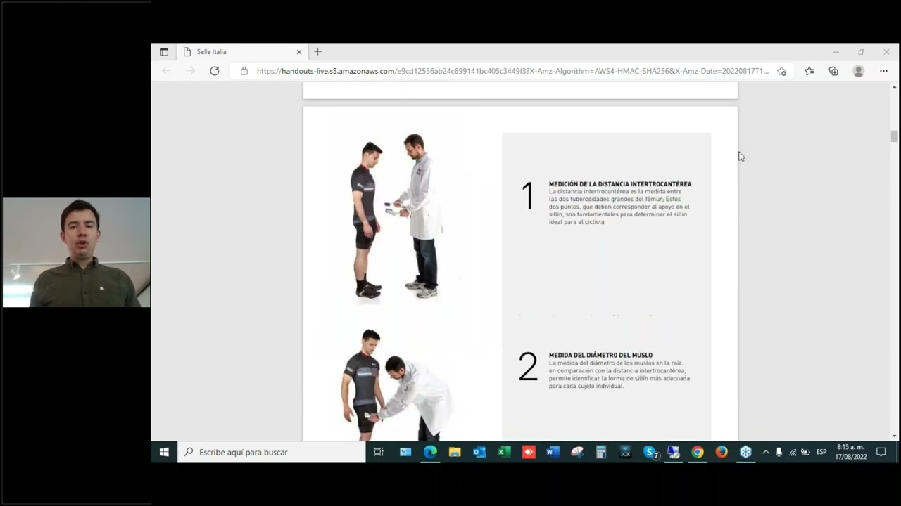The height and width of the screenshot is (506, 901).
Task: Add this page to favorites (star icon)
Action: click(781, 71)
